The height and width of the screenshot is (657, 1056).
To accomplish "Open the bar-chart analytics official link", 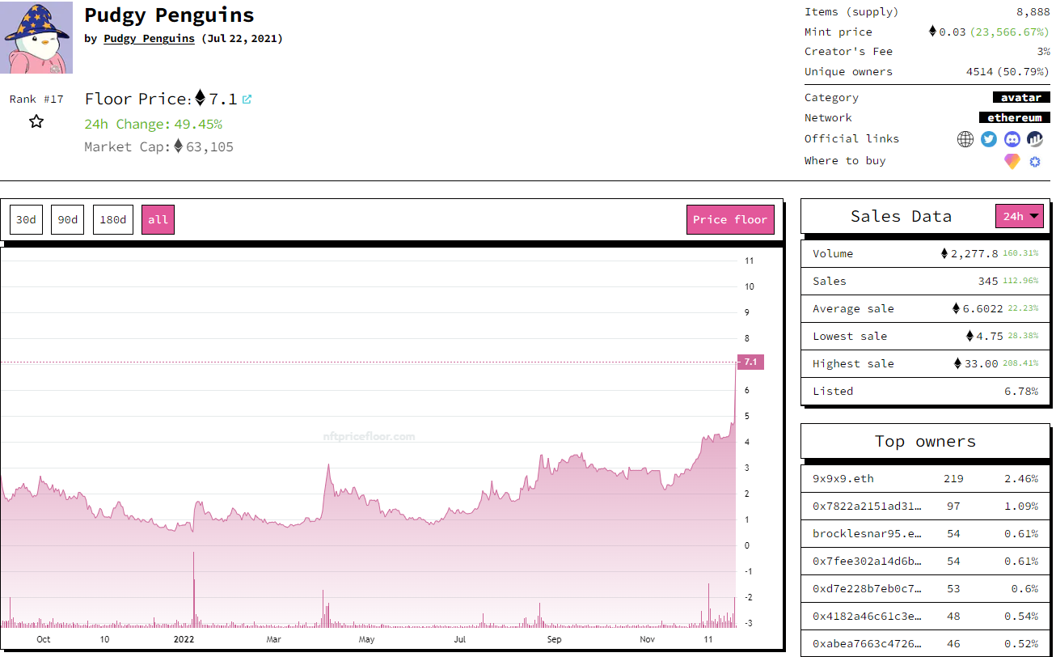I will 1035,139.
